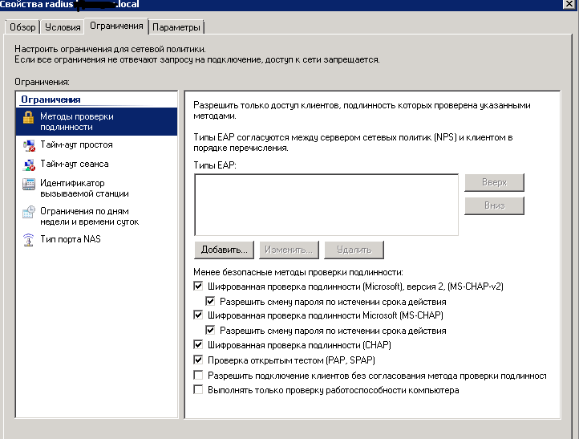Screen dimensions: 579x439
Task: Enable computer health check only option
Action: [x=199, y=390]
